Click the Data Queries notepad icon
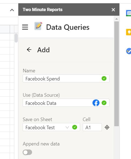Image resolution: width=131 pixels, height=159 pixels. (38, 26)
